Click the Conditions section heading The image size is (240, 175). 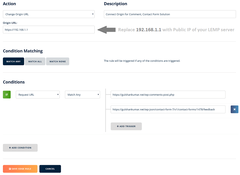point(14,82)
